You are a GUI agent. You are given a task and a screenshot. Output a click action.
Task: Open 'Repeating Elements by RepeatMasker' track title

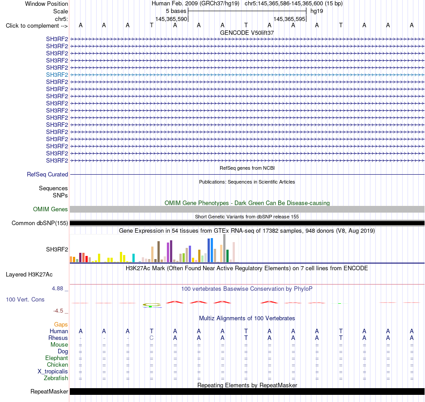click(x=247, y=385)
